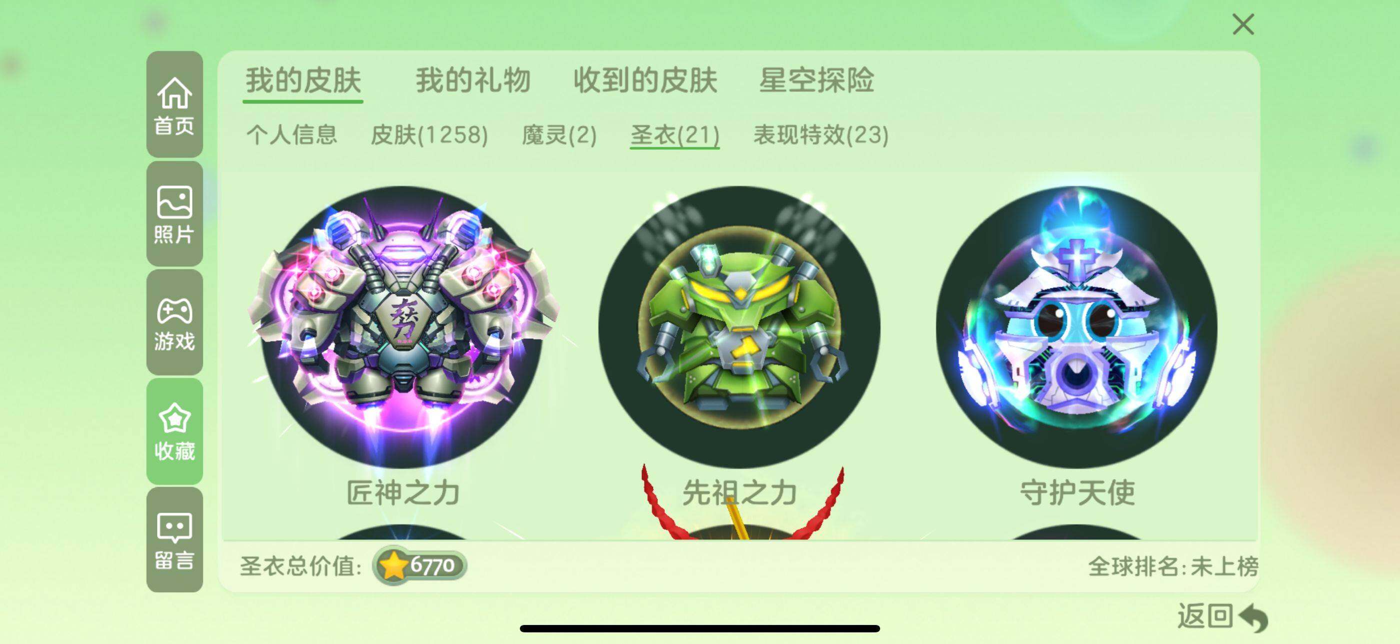
Task: Click the gold star value badge 6770
Action: (419, 565)
